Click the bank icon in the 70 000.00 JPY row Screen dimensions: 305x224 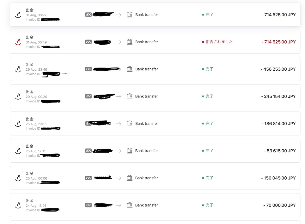pyautogui.click(x=129, y=205)
